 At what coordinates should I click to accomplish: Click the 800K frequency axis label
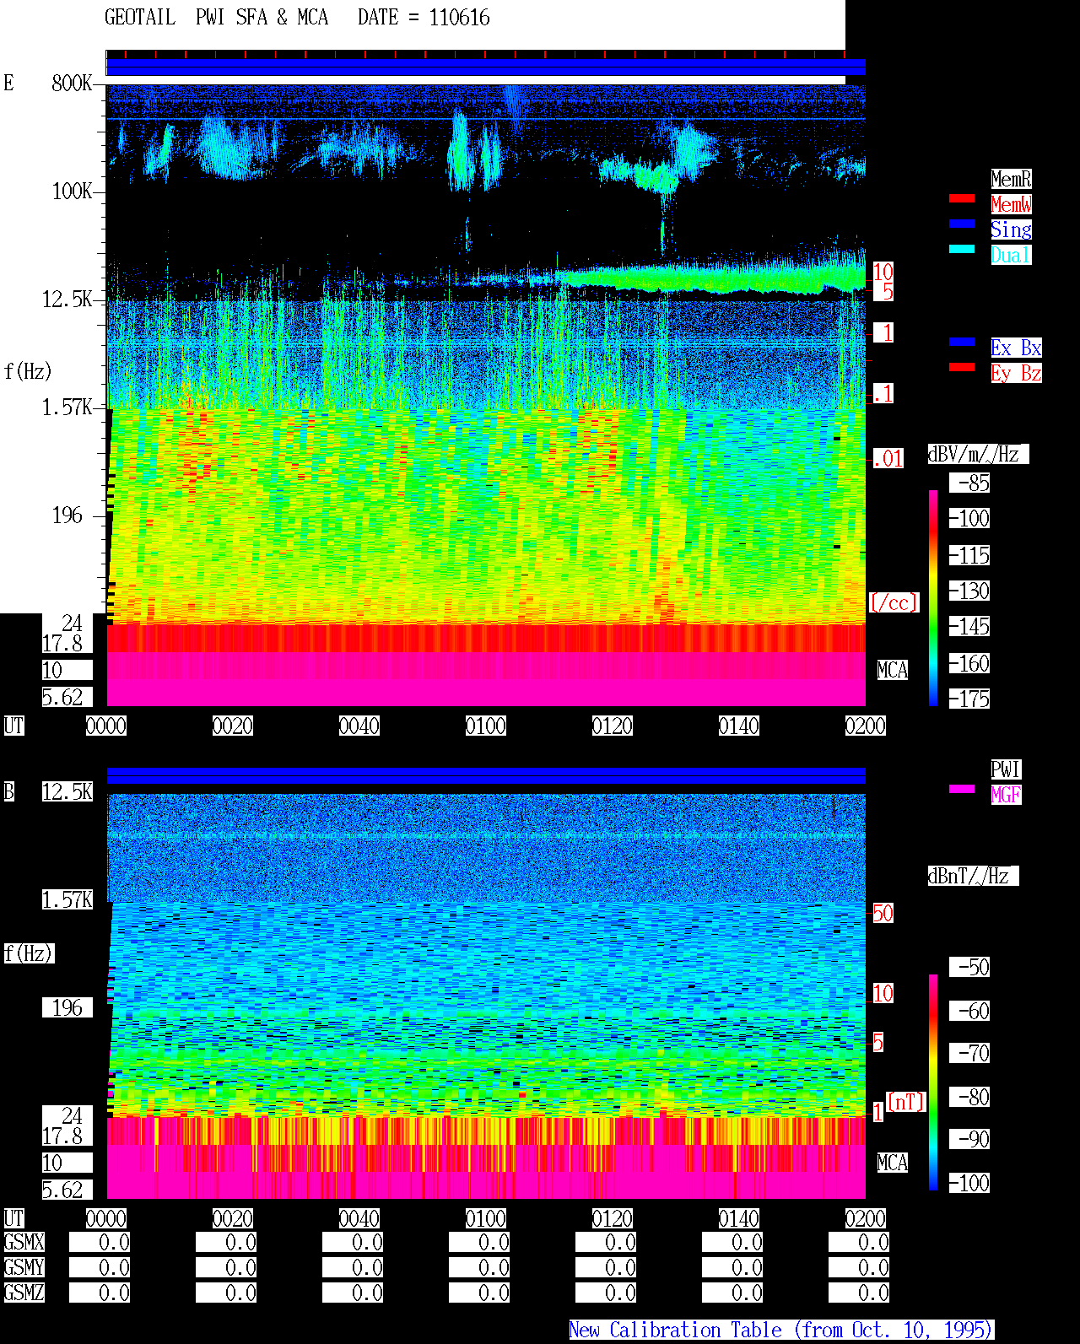(72, 83)
